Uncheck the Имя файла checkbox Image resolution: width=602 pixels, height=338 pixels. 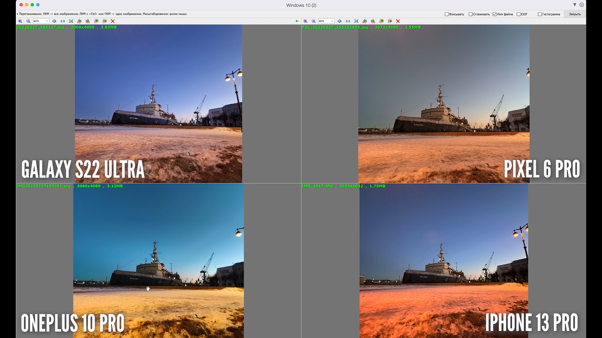tap(494, 14)
